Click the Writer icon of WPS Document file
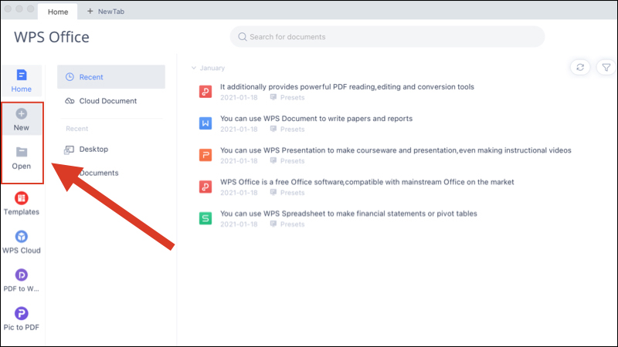Viewport: 618px width, 347px height. coord(205,123)
